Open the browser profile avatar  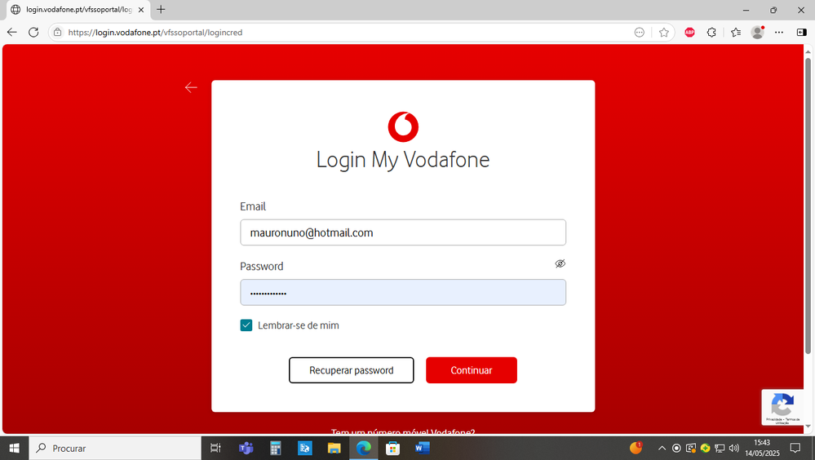pos(758,33)
